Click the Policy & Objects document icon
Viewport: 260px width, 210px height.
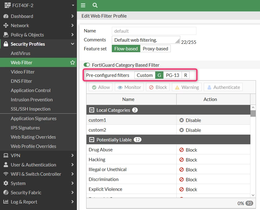coord(6,35)
